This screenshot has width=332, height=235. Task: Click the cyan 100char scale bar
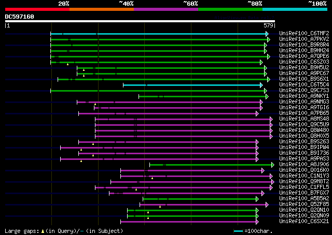238,231
